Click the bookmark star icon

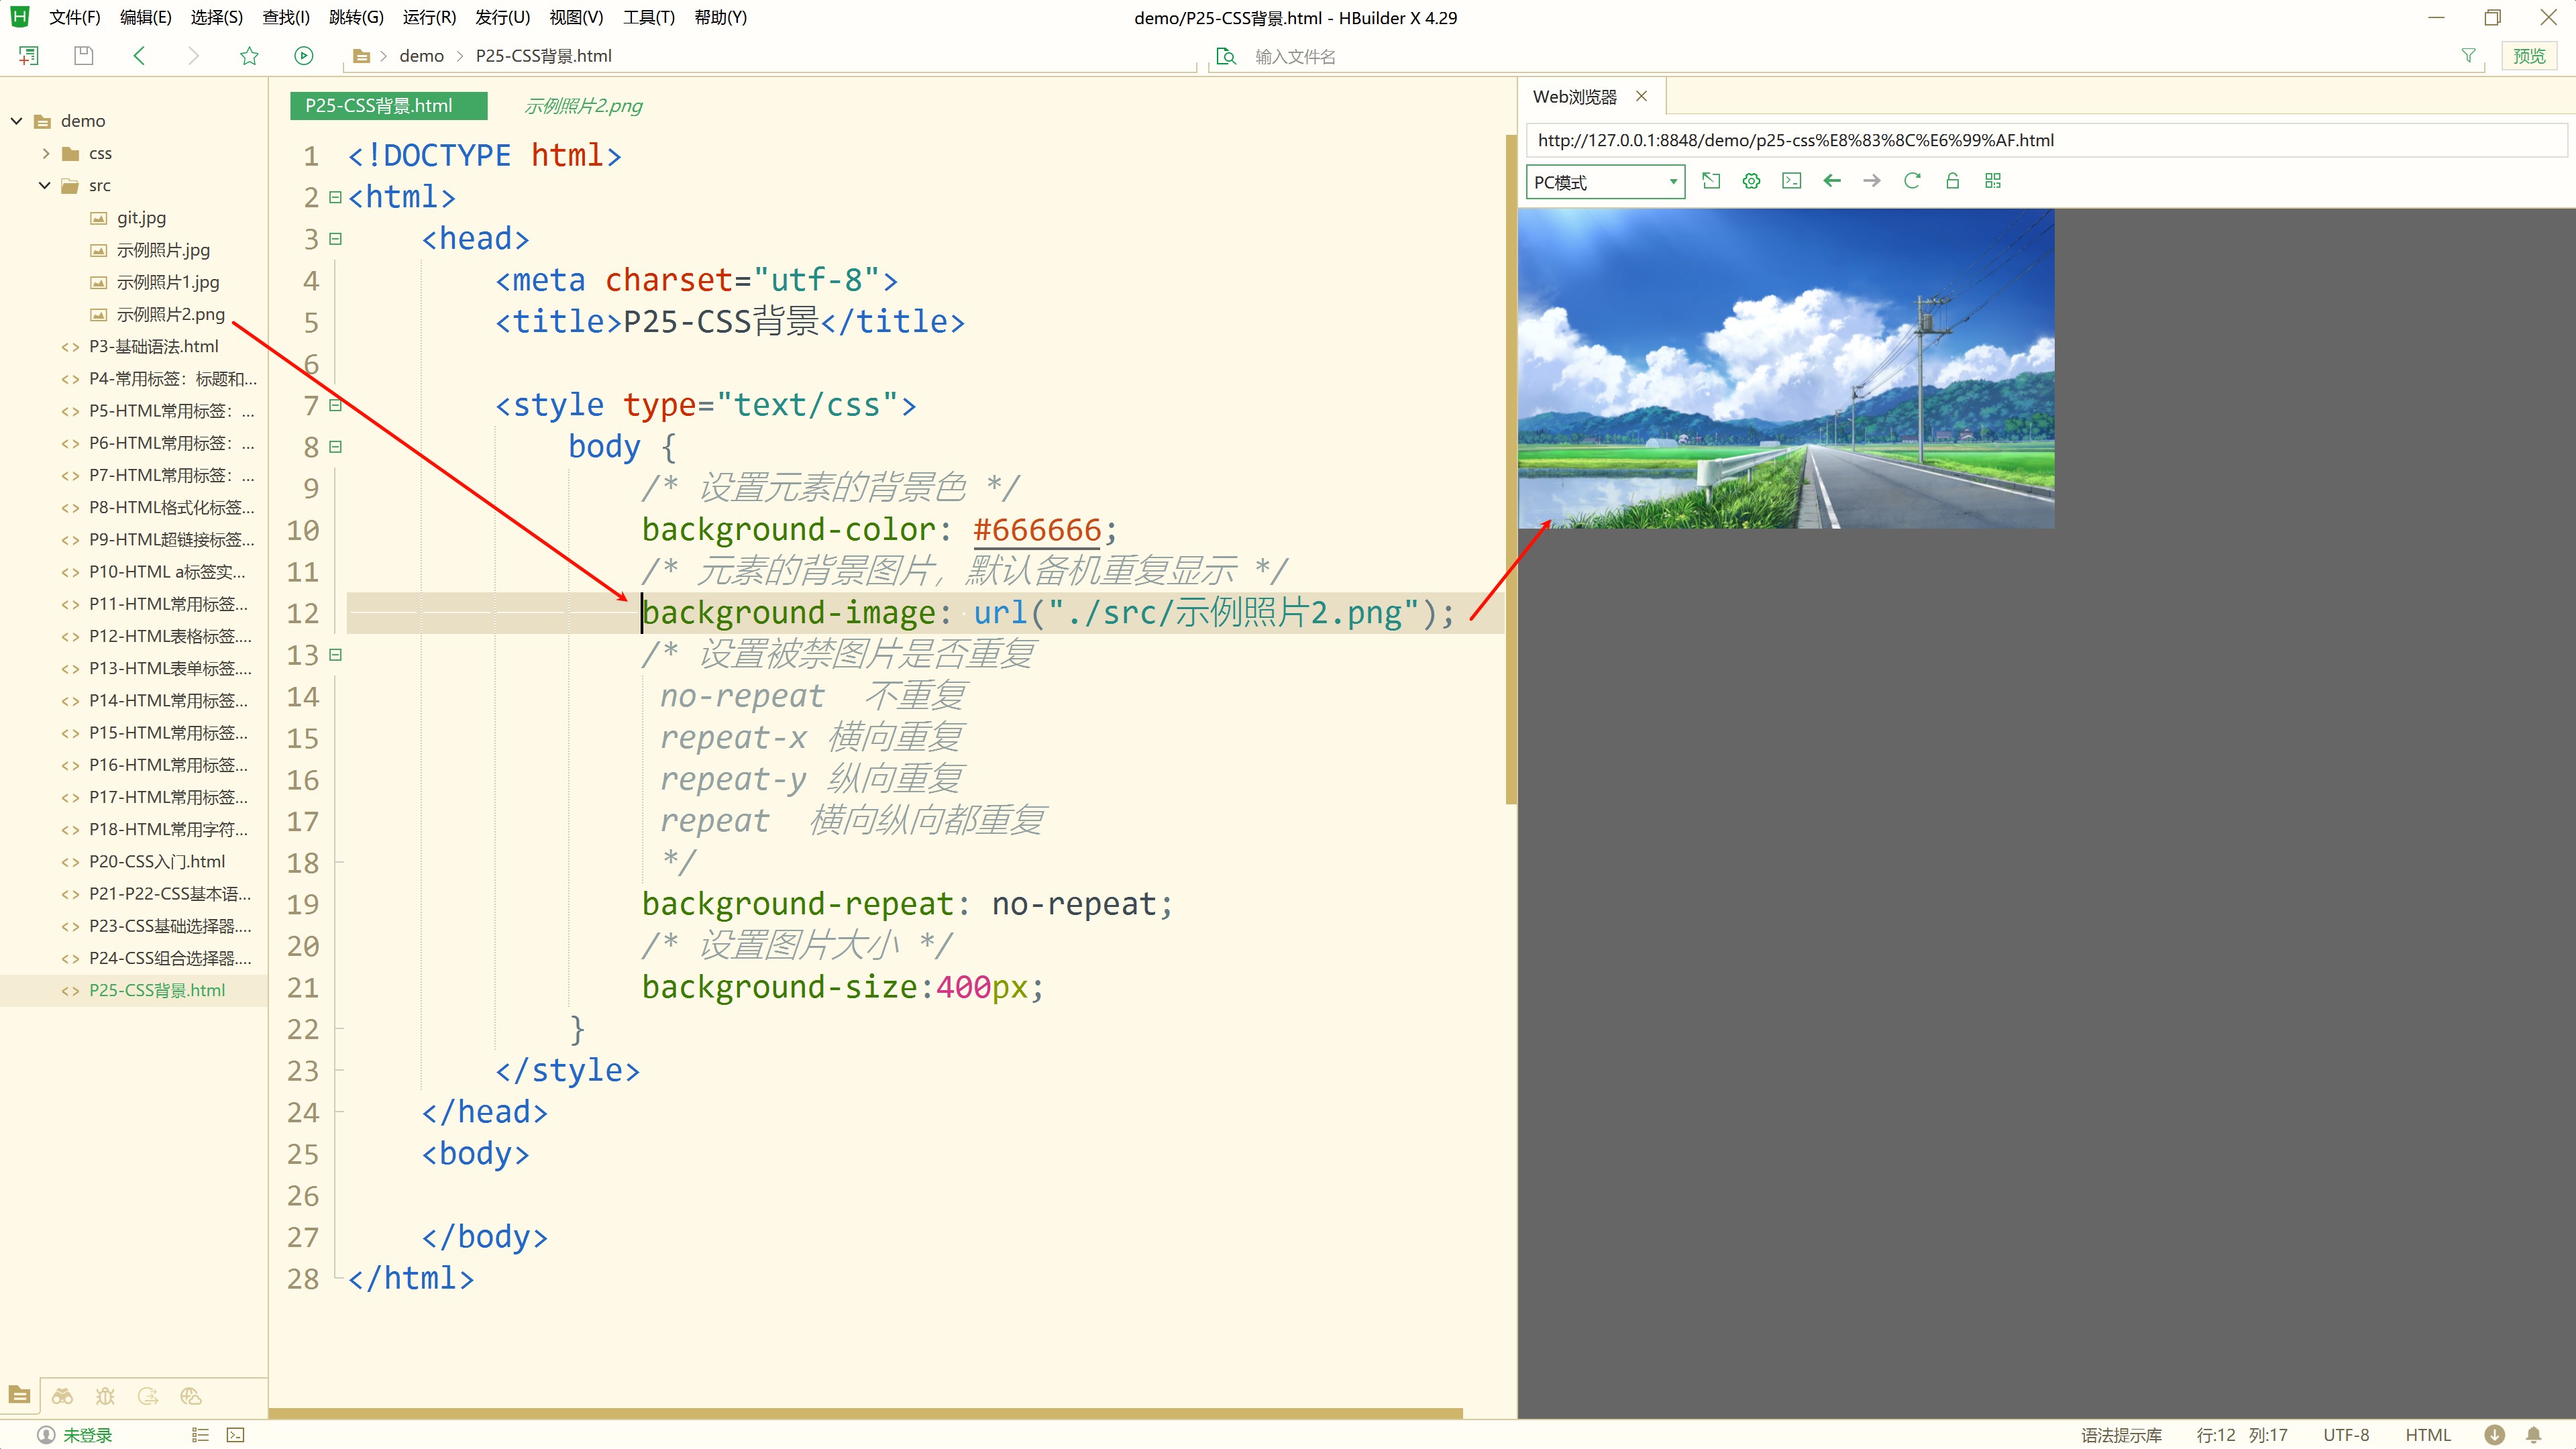249,56
